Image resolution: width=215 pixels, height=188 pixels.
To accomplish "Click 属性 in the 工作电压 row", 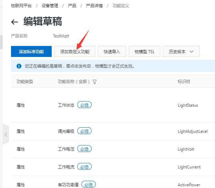I will (21, 149).
